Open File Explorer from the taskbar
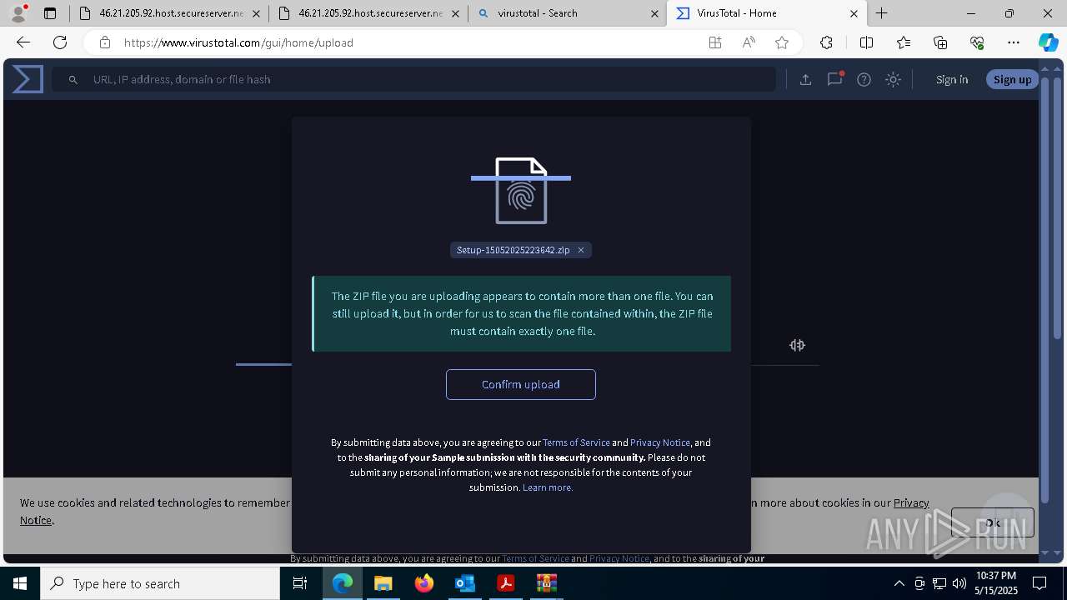 coord(383,583)
